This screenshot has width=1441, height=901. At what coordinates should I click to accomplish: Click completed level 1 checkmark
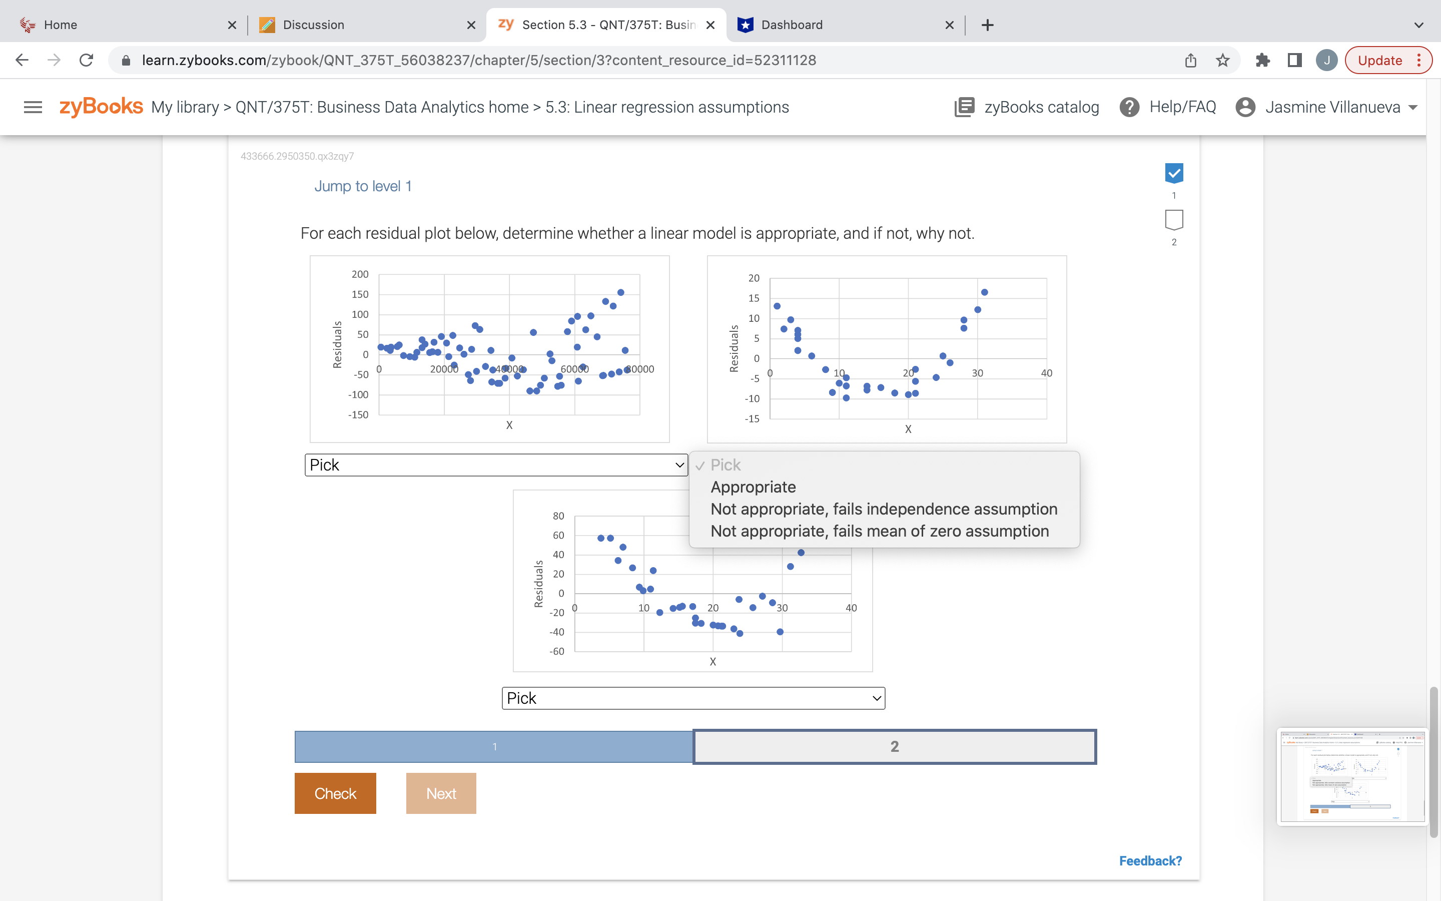pos(1174,173)
